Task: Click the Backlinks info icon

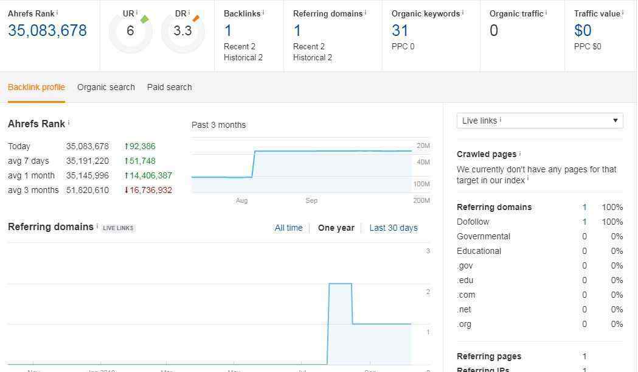Action: click(263, 12)
